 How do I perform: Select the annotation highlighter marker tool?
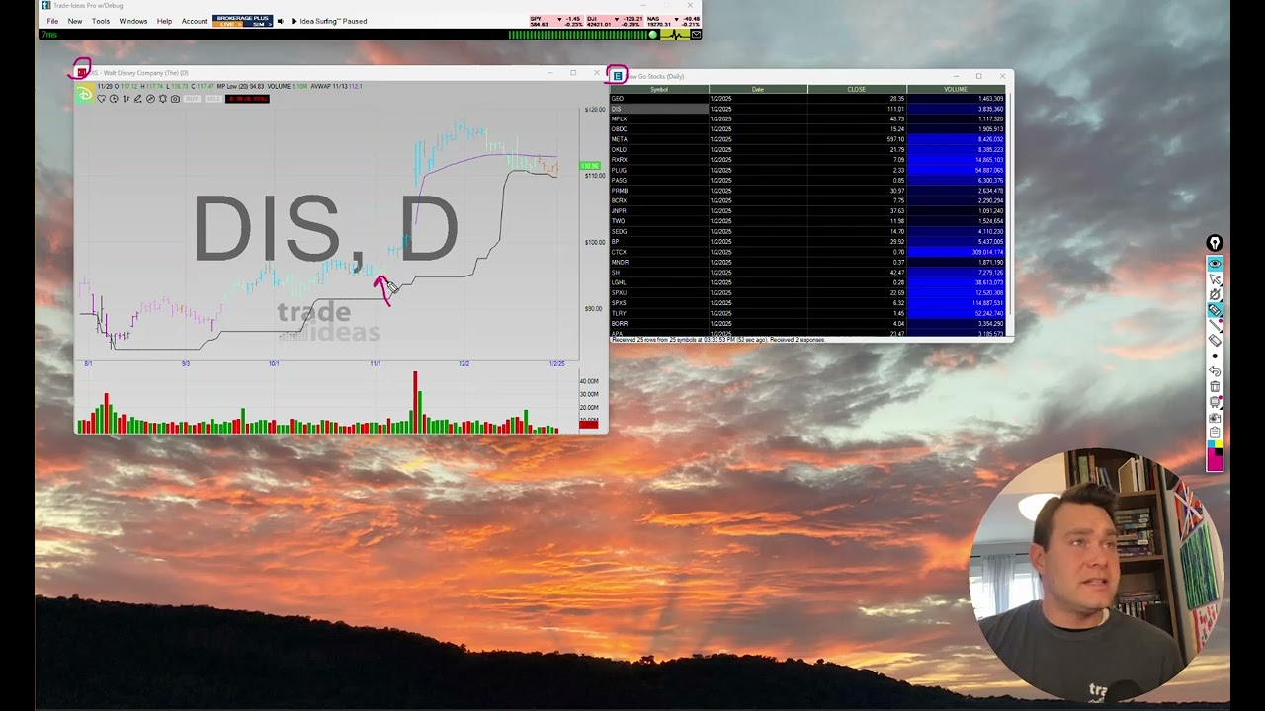click(1215, 310)
